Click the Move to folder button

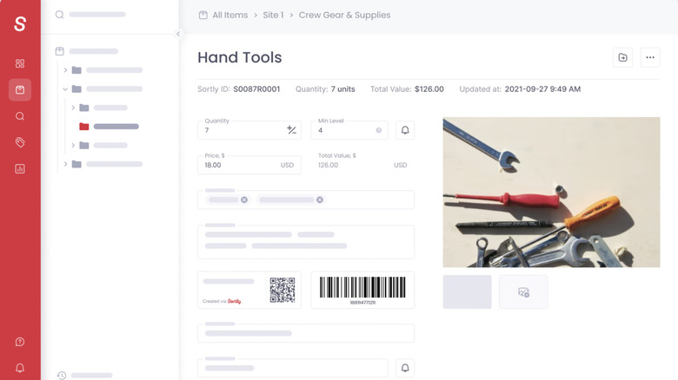pos(623,57)
